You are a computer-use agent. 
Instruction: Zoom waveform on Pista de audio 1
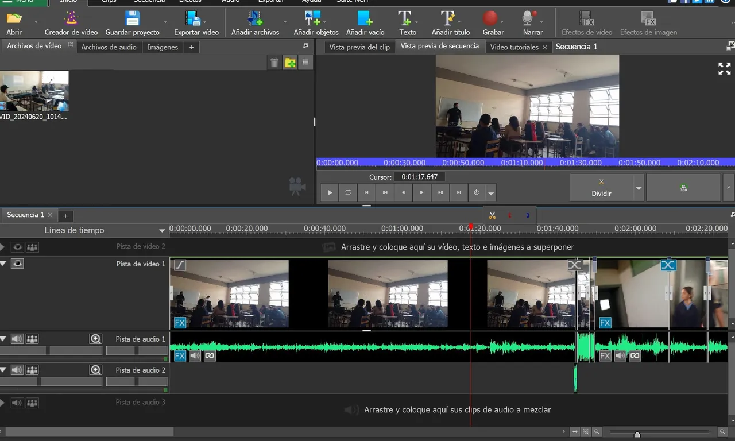[96, 339]
